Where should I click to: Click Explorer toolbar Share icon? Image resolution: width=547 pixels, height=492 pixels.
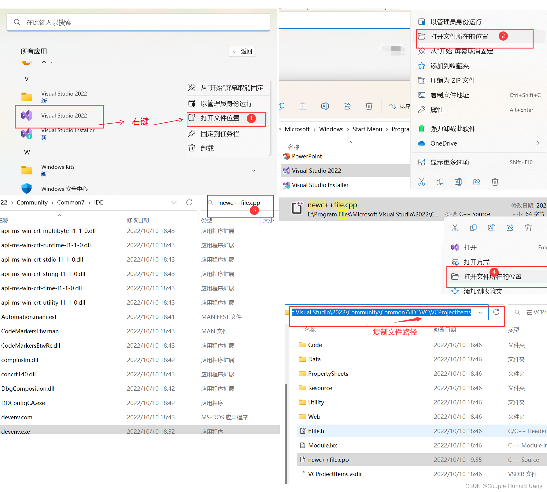click(x=347, y=106)
